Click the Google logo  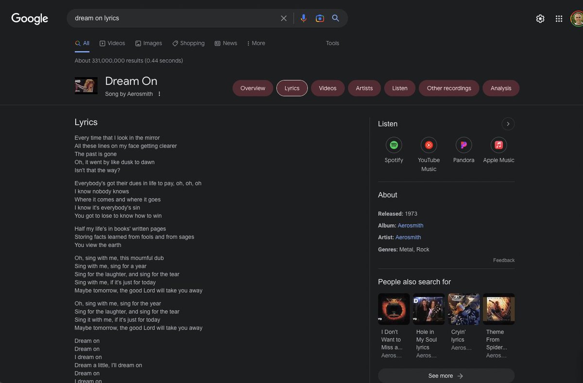point(30,18)
